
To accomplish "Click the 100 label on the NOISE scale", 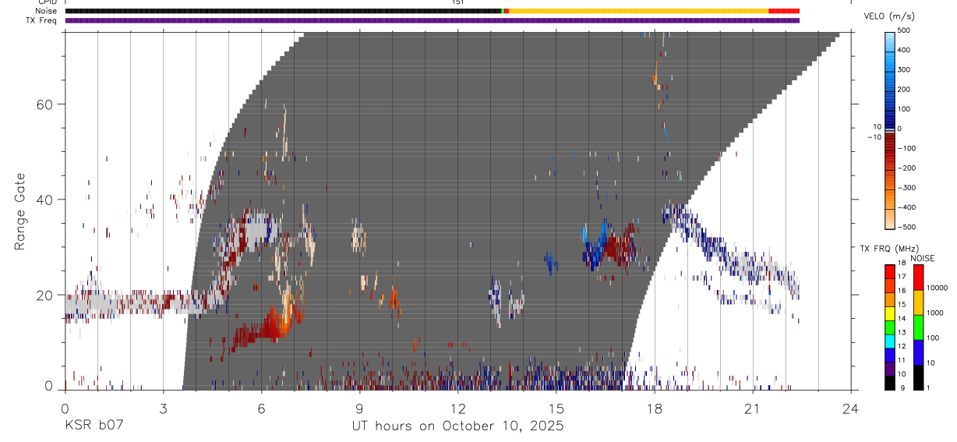I will pos(934,338).
